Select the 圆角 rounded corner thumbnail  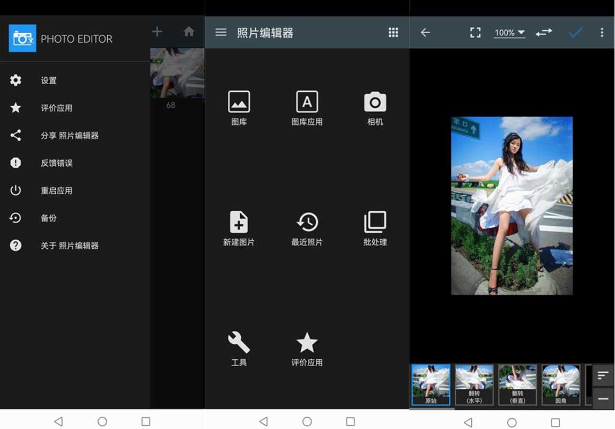pos(560,384)
